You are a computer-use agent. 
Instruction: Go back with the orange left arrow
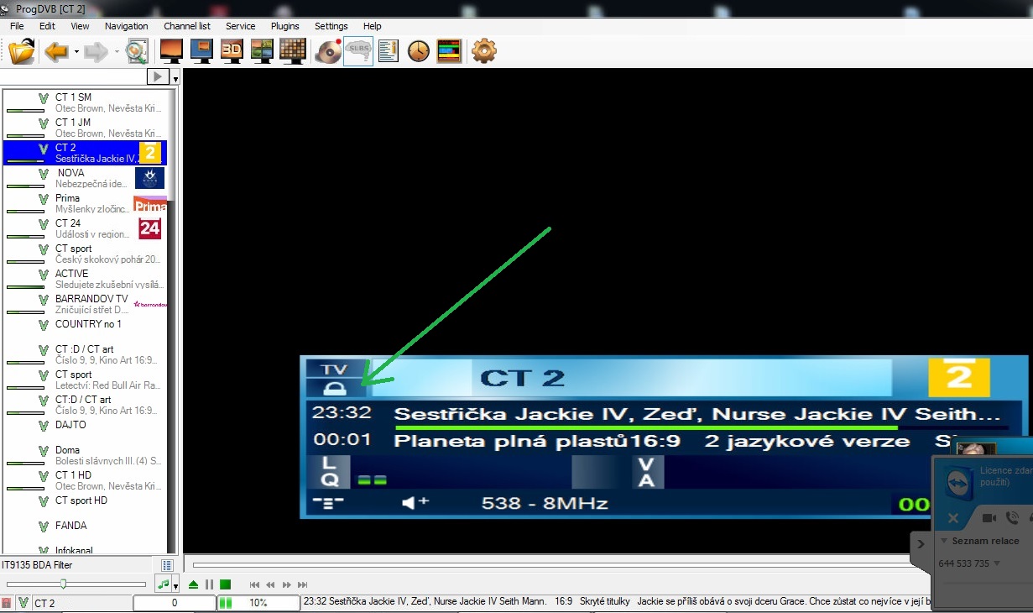(56, 51)
